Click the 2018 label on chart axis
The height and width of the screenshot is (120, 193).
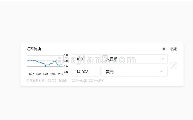53,74
